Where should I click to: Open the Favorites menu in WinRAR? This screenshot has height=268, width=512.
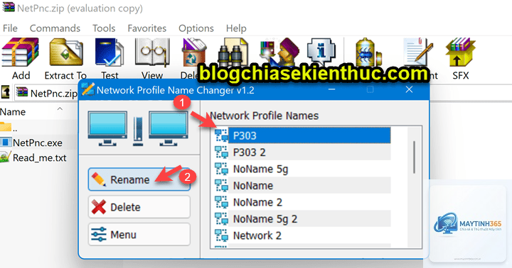[x=147, y=28]
